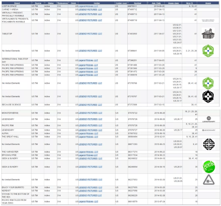Open holder link in MONSTERVERSE row
This screenshot has width=221, height=206.
click(91, 113)
